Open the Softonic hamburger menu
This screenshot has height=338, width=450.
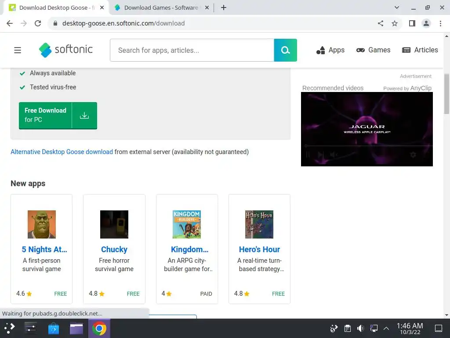[x=18, y=50]
